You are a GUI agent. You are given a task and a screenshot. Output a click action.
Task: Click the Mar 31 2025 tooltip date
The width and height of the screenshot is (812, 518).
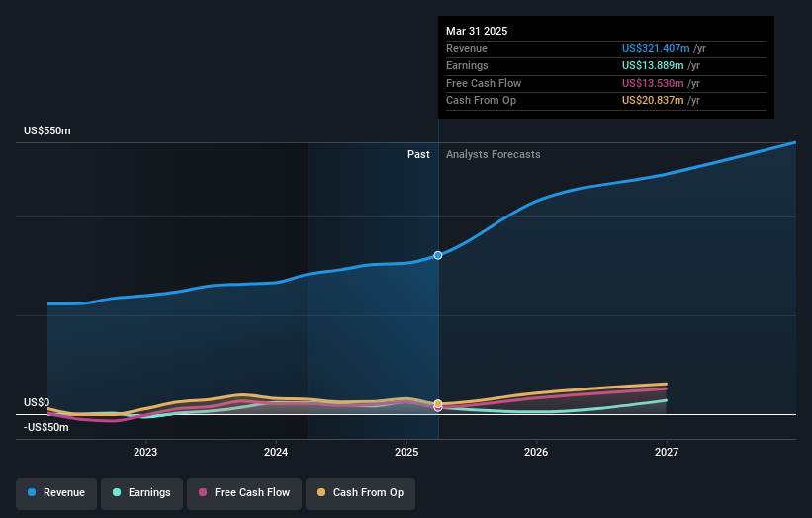477,31
